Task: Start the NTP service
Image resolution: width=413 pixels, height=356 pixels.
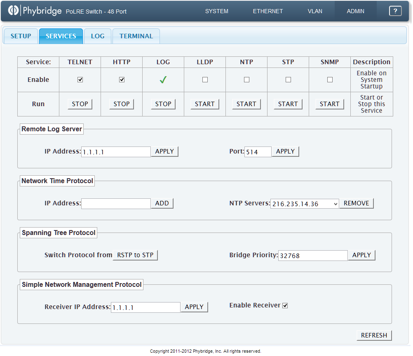Action: pyautogui.click(x=246, y=104)
